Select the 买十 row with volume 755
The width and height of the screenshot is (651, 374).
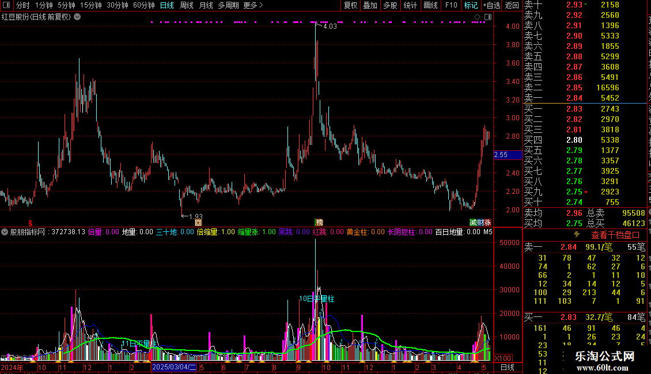(x=585, y=203)
